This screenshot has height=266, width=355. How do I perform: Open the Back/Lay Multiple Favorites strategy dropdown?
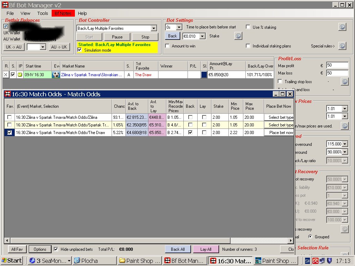click(x=154, y=28)
